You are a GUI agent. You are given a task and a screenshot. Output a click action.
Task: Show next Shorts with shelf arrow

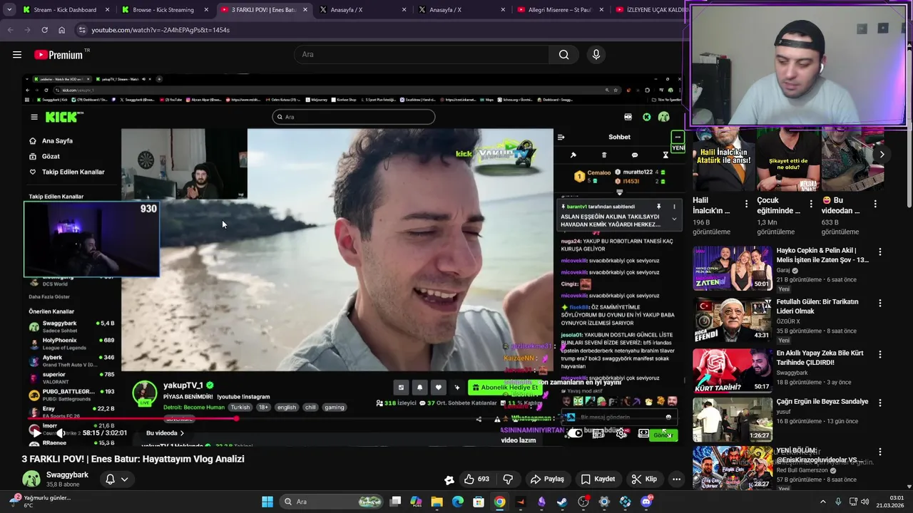(x=882, y=155)
